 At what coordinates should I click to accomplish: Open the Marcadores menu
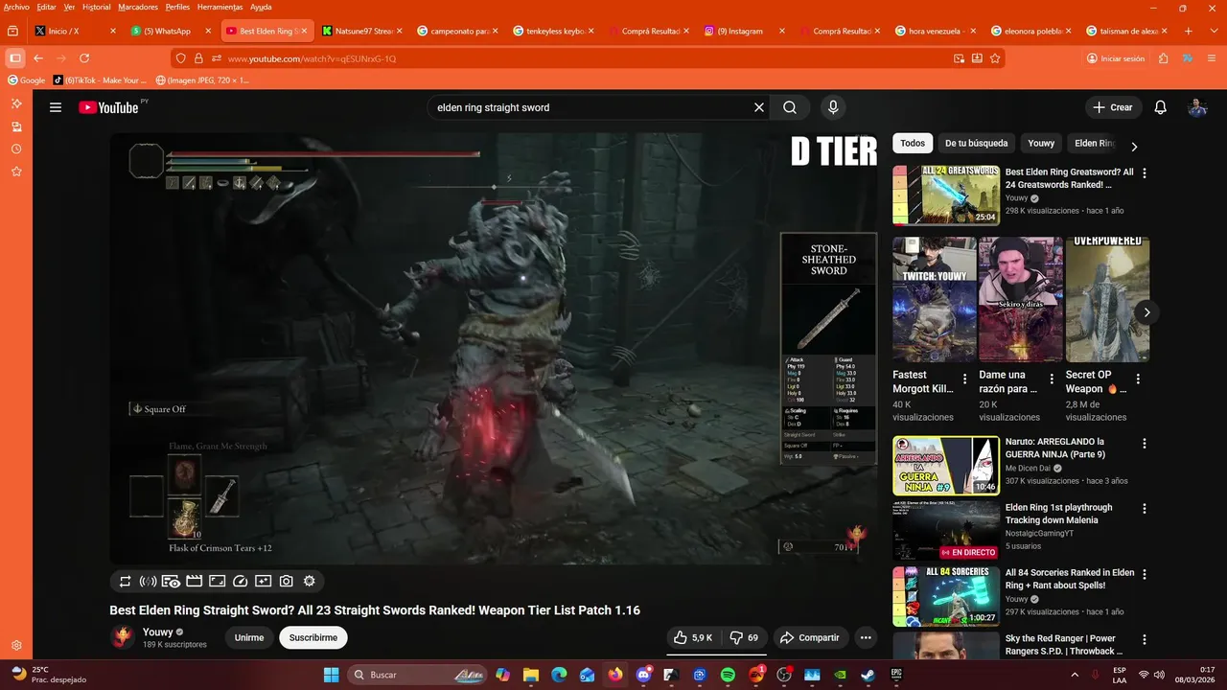[x=137, y=7]
